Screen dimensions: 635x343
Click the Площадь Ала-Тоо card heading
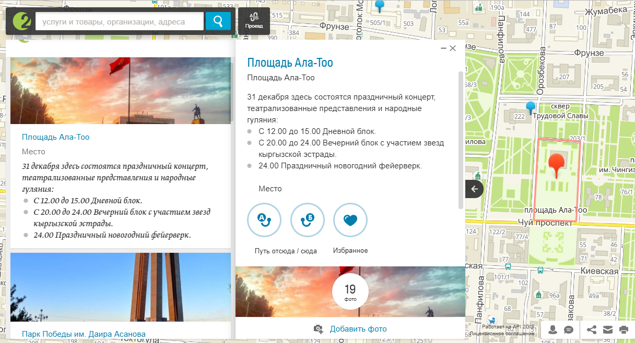[290, 63]
